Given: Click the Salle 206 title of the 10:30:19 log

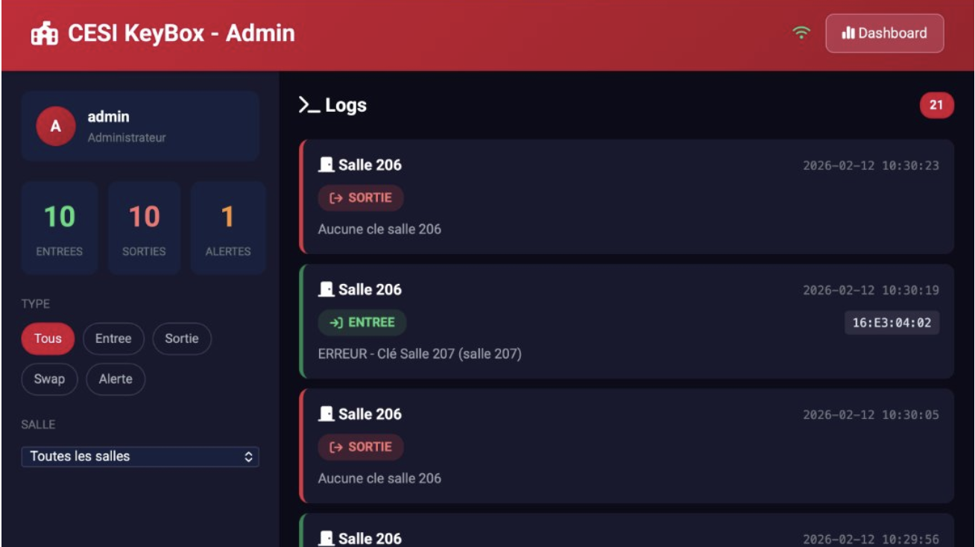Looking at the screenshot, I should pyautogui.click(x=370, y=289).
